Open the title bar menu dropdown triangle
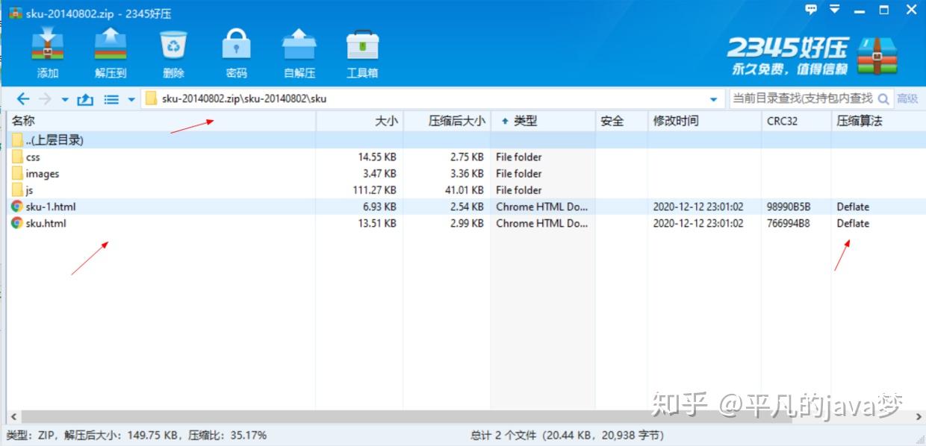The height and width of the screenshot is (446, 926). (835, 10)
